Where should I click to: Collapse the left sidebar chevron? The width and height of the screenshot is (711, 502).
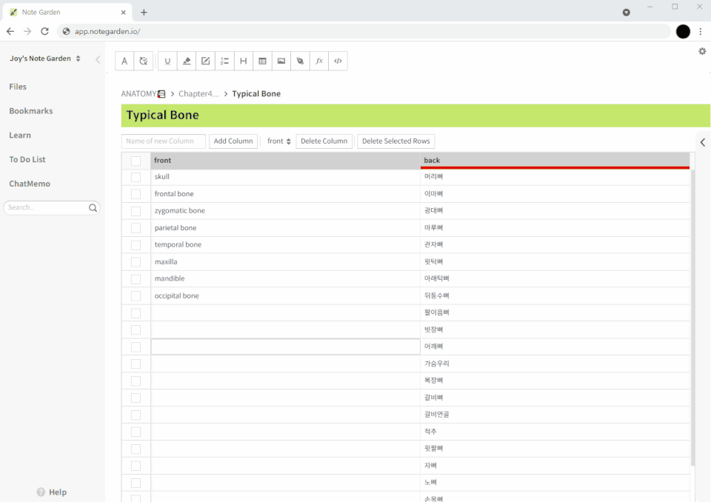(98, 59)
